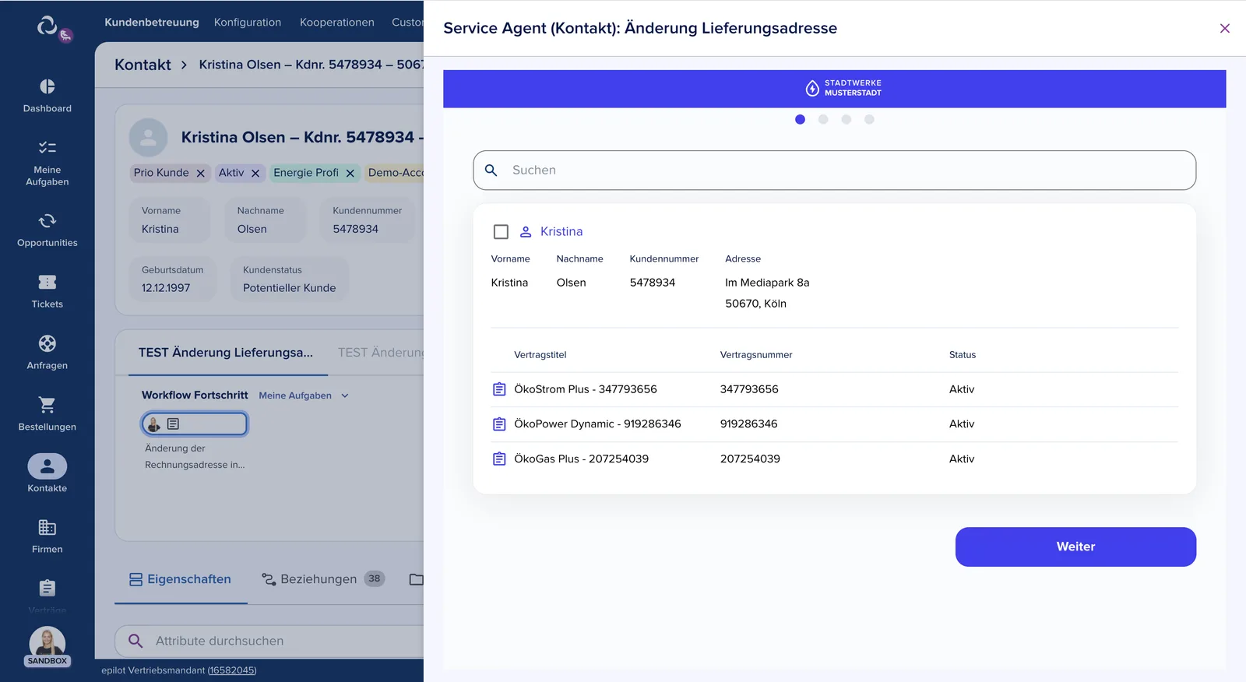Screen dimensions: 1246x682
Task: Click the Beziehungen relations icon
Action: pos(269,579)
